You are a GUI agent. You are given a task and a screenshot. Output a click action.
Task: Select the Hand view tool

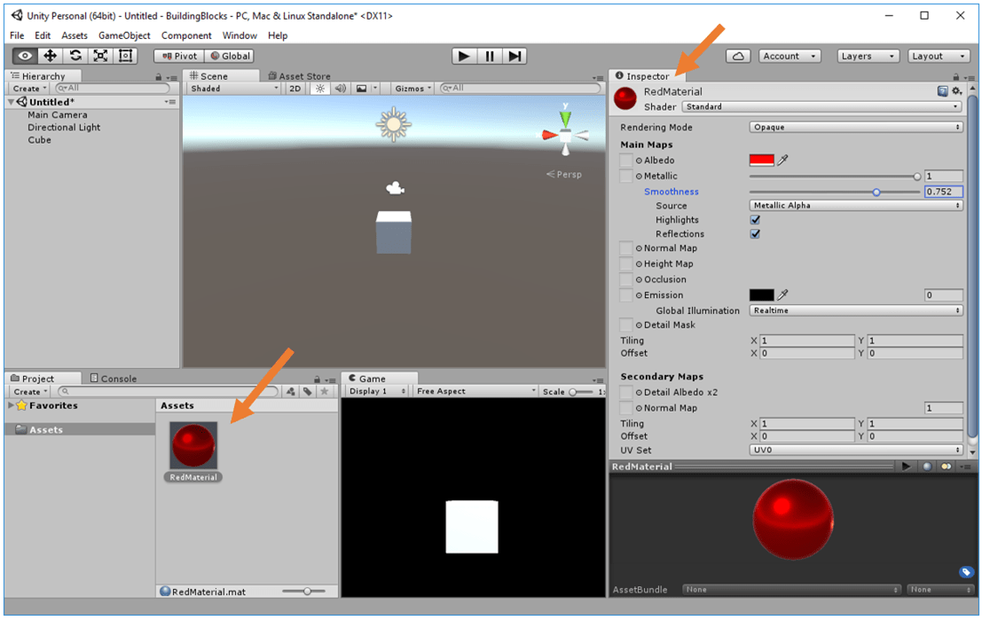point(24,55)
